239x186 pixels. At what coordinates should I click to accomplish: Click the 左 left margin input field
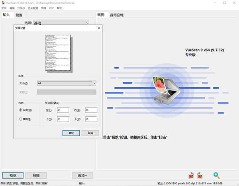coord(63,110)
